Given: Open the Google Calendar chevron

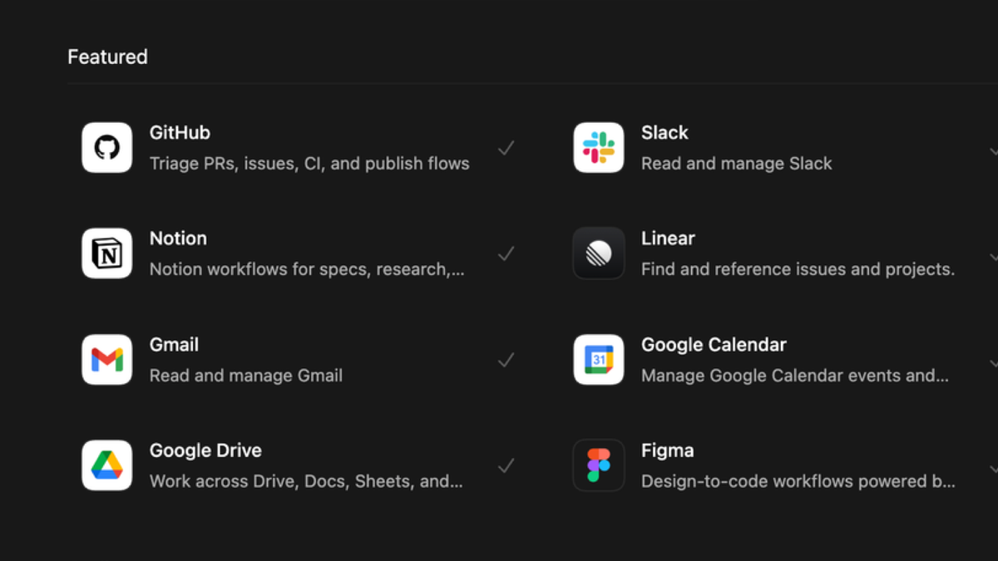Looking at the screenshot, I should pos(993,363).
